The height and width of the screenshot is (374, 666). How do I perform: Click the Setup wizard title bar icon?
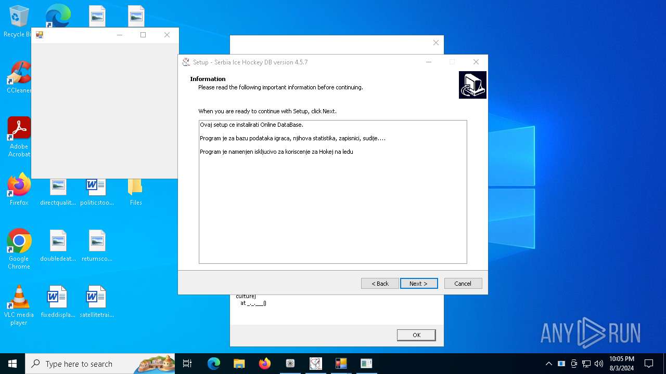186,62
